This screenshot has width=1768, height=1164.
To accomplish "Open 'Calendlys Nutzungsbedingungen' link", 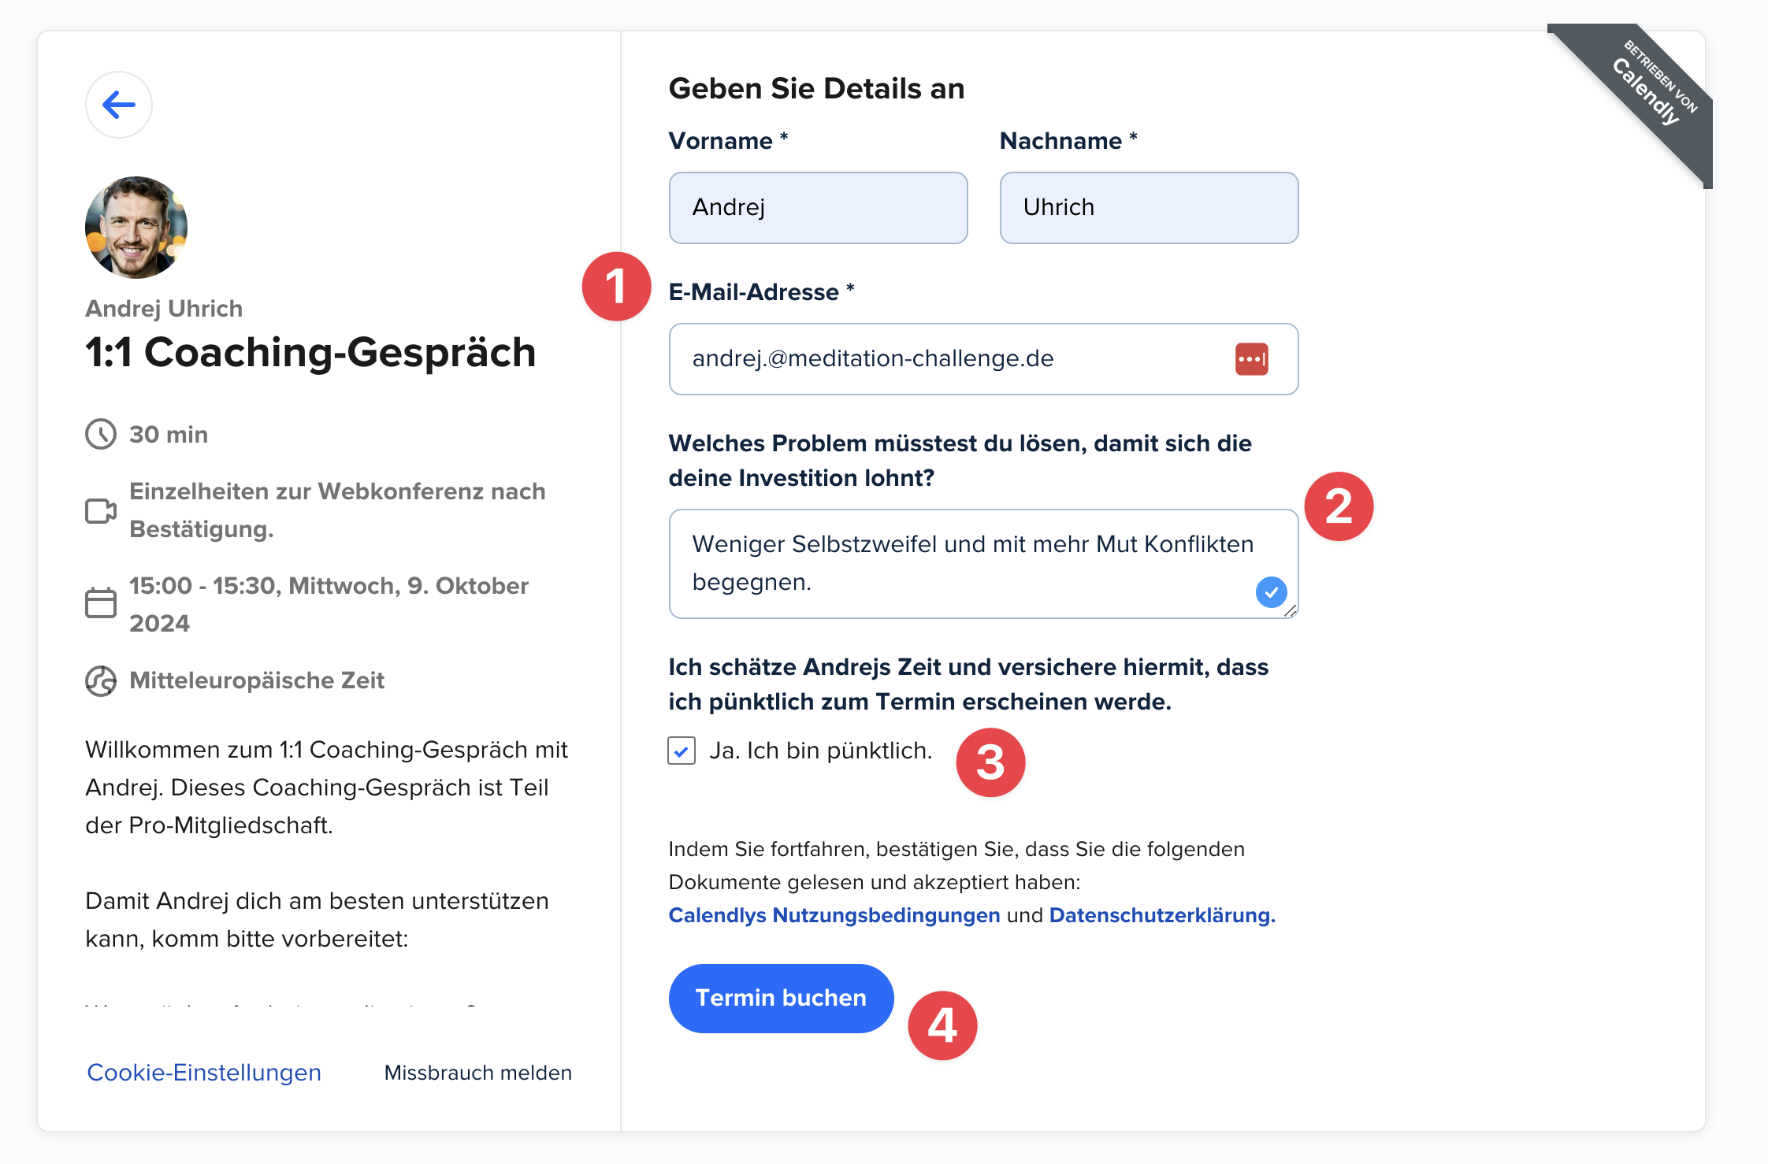I will [834, 915].
